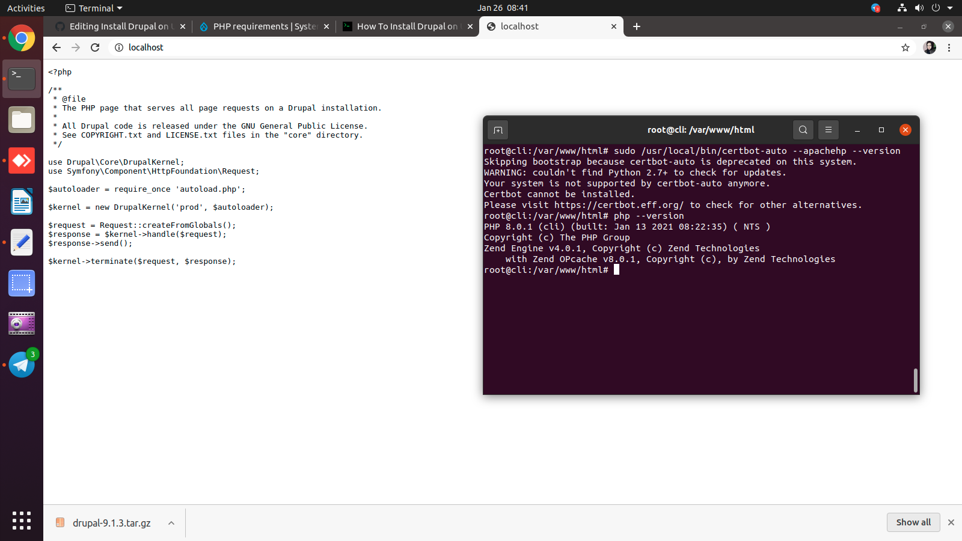Image resolution: width=962 pixels, height=541 pixels.
Task: Show all applications grid
Action: pos(22,521)
